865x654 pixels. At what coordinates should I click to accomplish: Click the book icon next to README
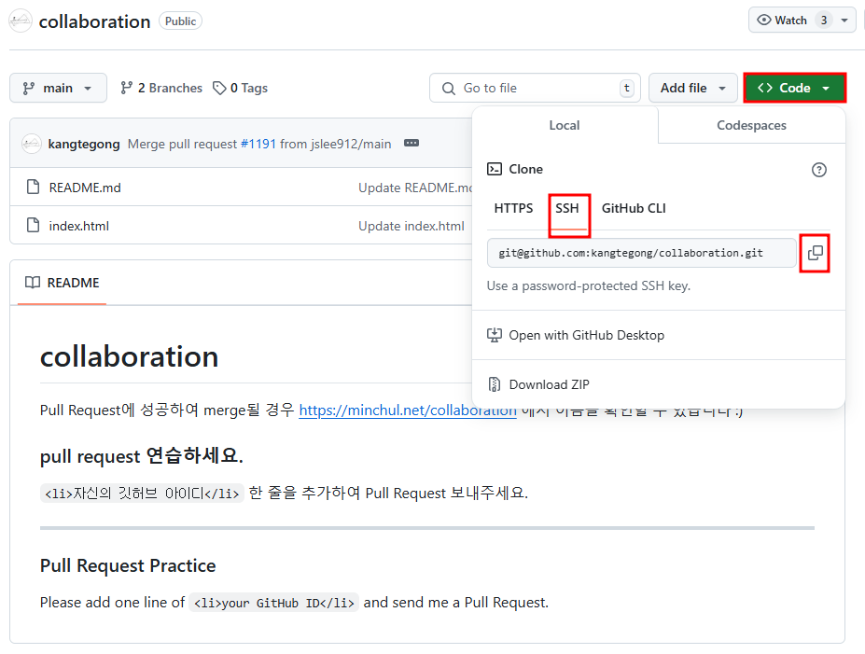pyautogui.click(x=33, y=283)
